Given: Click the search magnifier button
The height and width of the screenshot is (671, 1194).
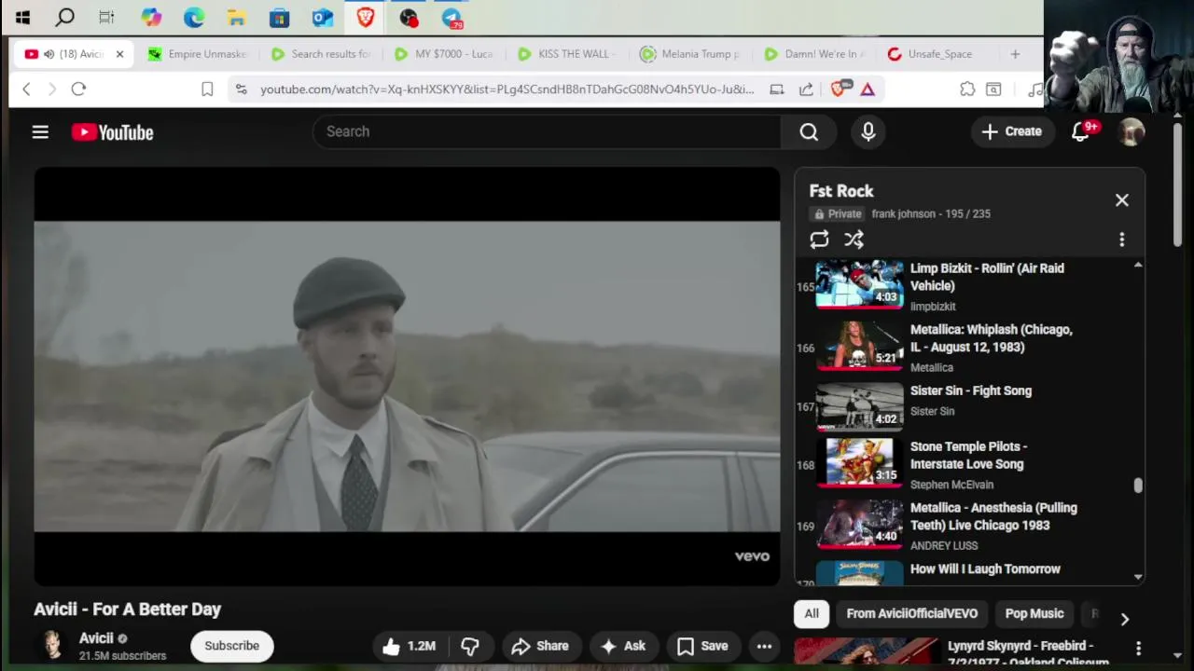Looking at the screenshot, I should (x=809, y=131).
